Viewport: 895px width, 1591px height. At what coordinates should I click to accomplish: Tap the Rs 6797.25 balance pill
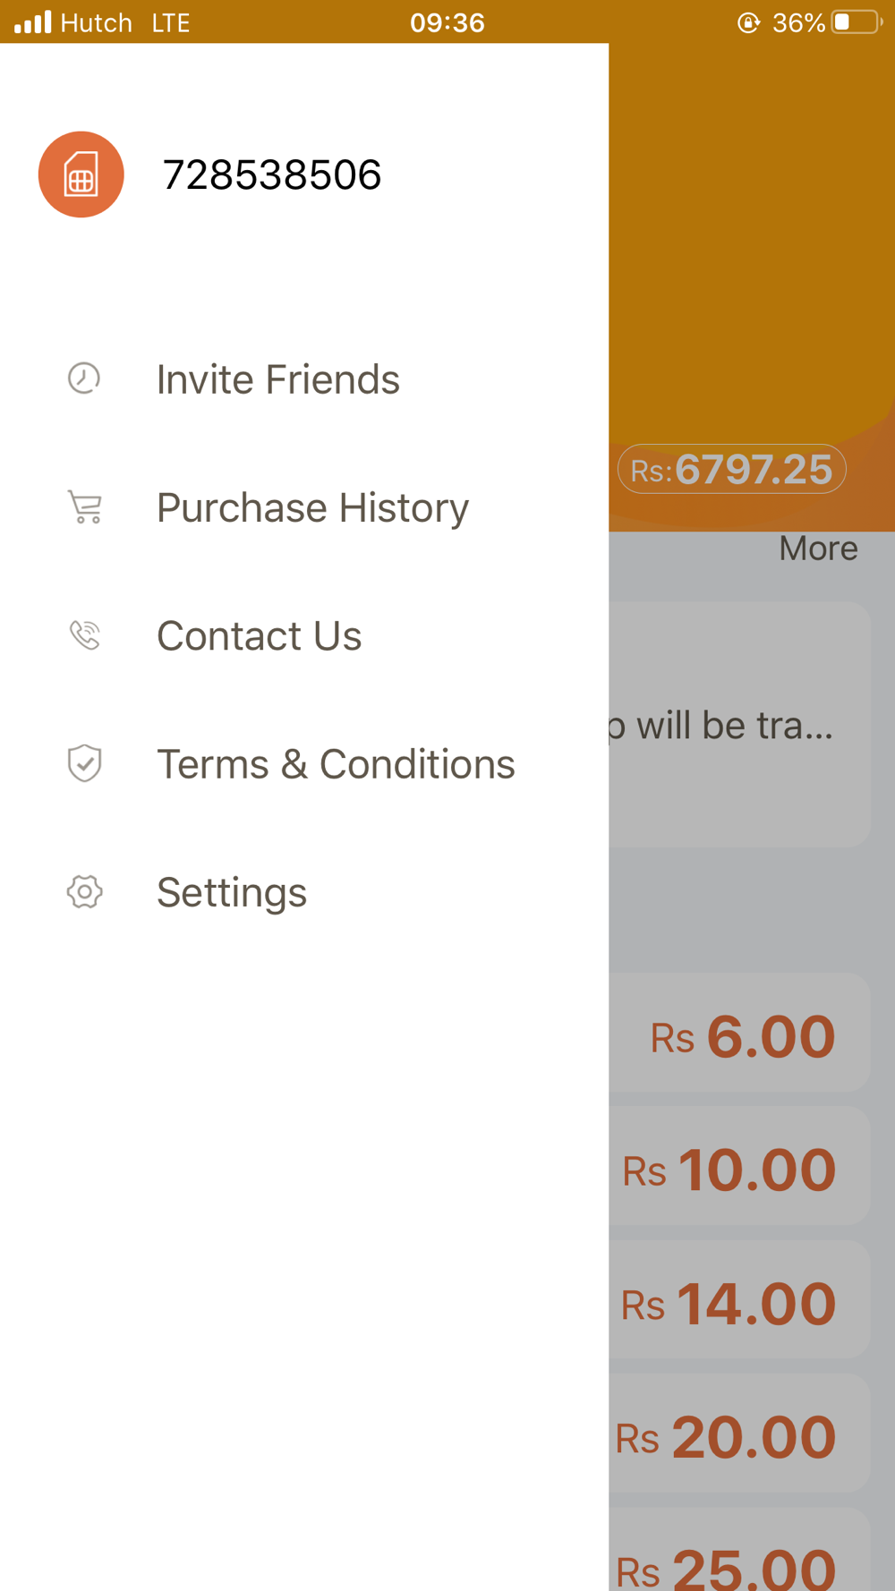pyautogui.click(x=731, y=469)
